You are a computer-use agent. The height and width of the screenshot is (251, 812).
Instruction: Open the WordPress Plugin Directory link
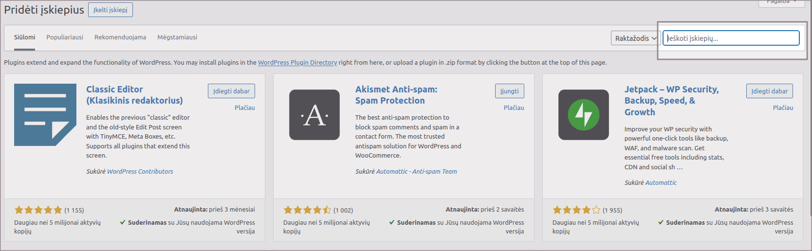pyautogui.click(x=297, y=62)
